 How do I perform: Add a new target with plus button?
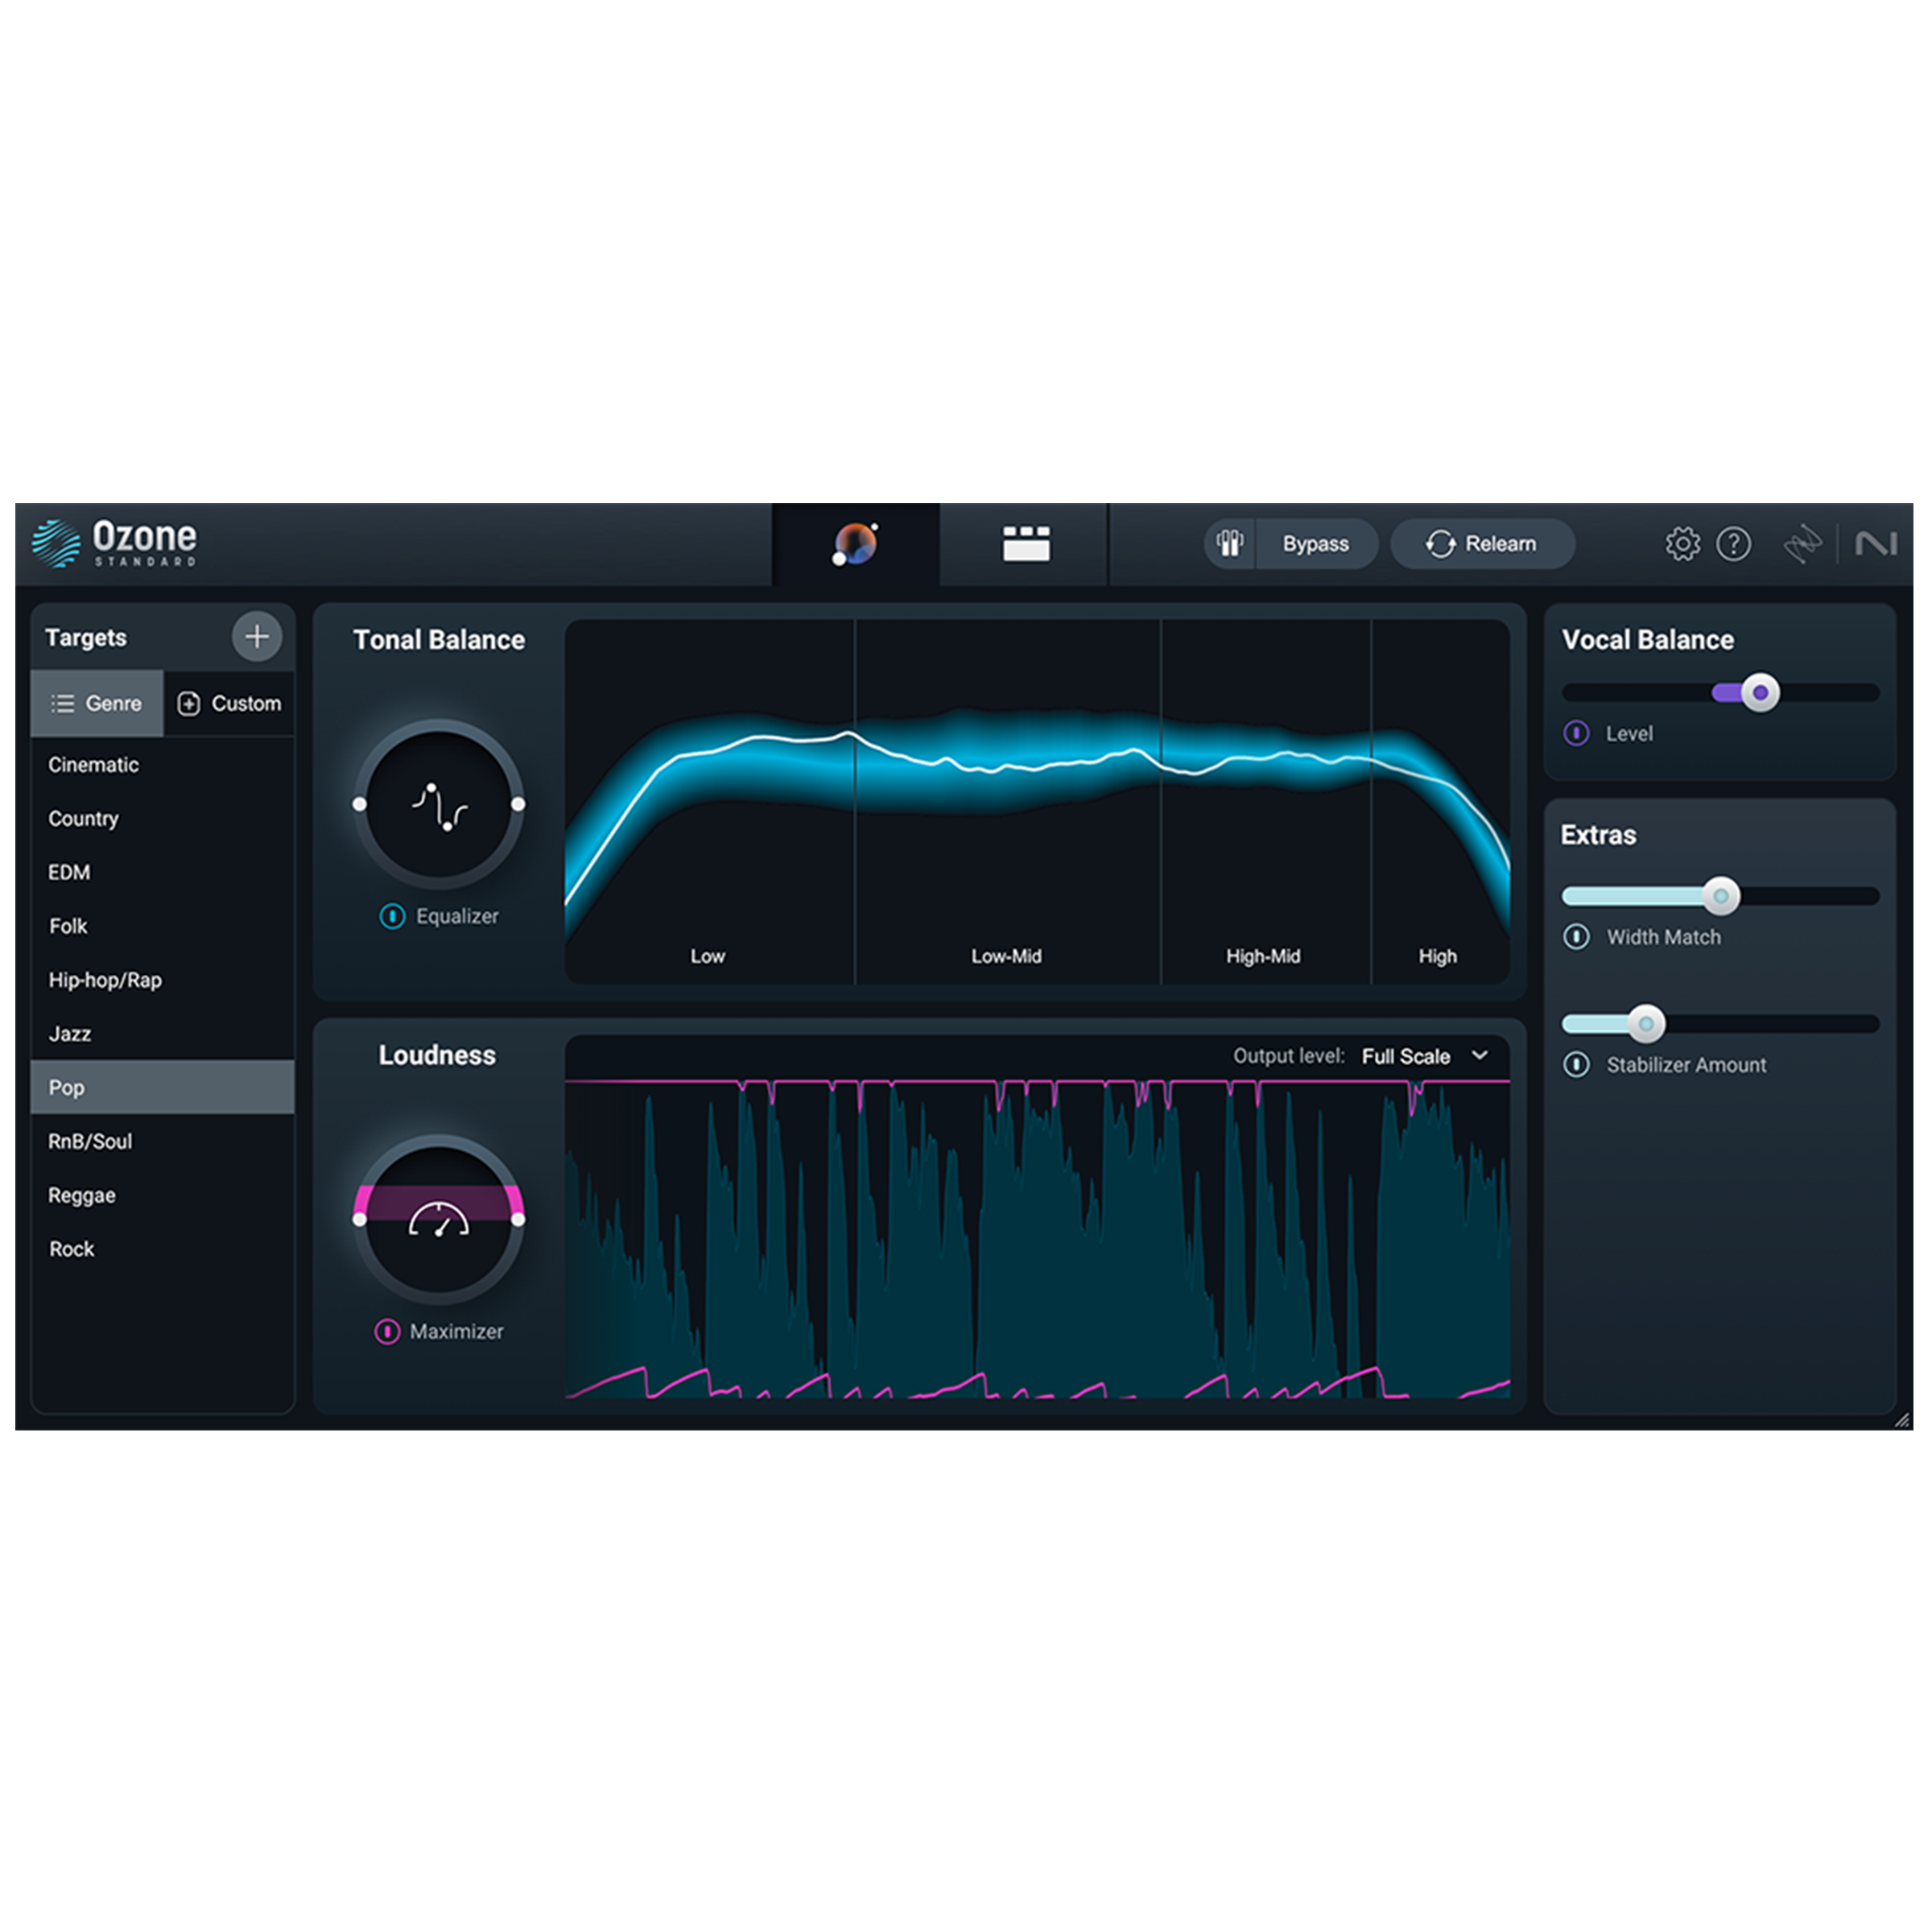click(257, 636)
